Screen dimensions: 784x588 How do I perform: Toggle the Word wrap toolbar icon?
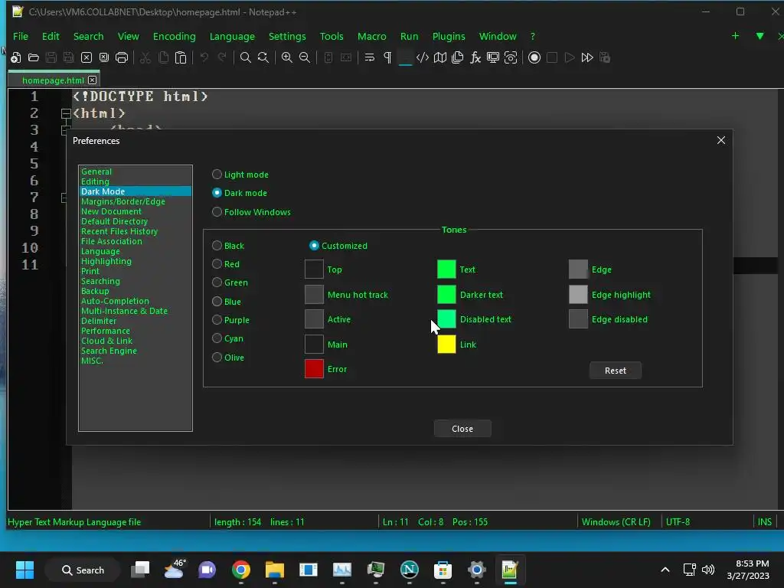coord(370,57)
